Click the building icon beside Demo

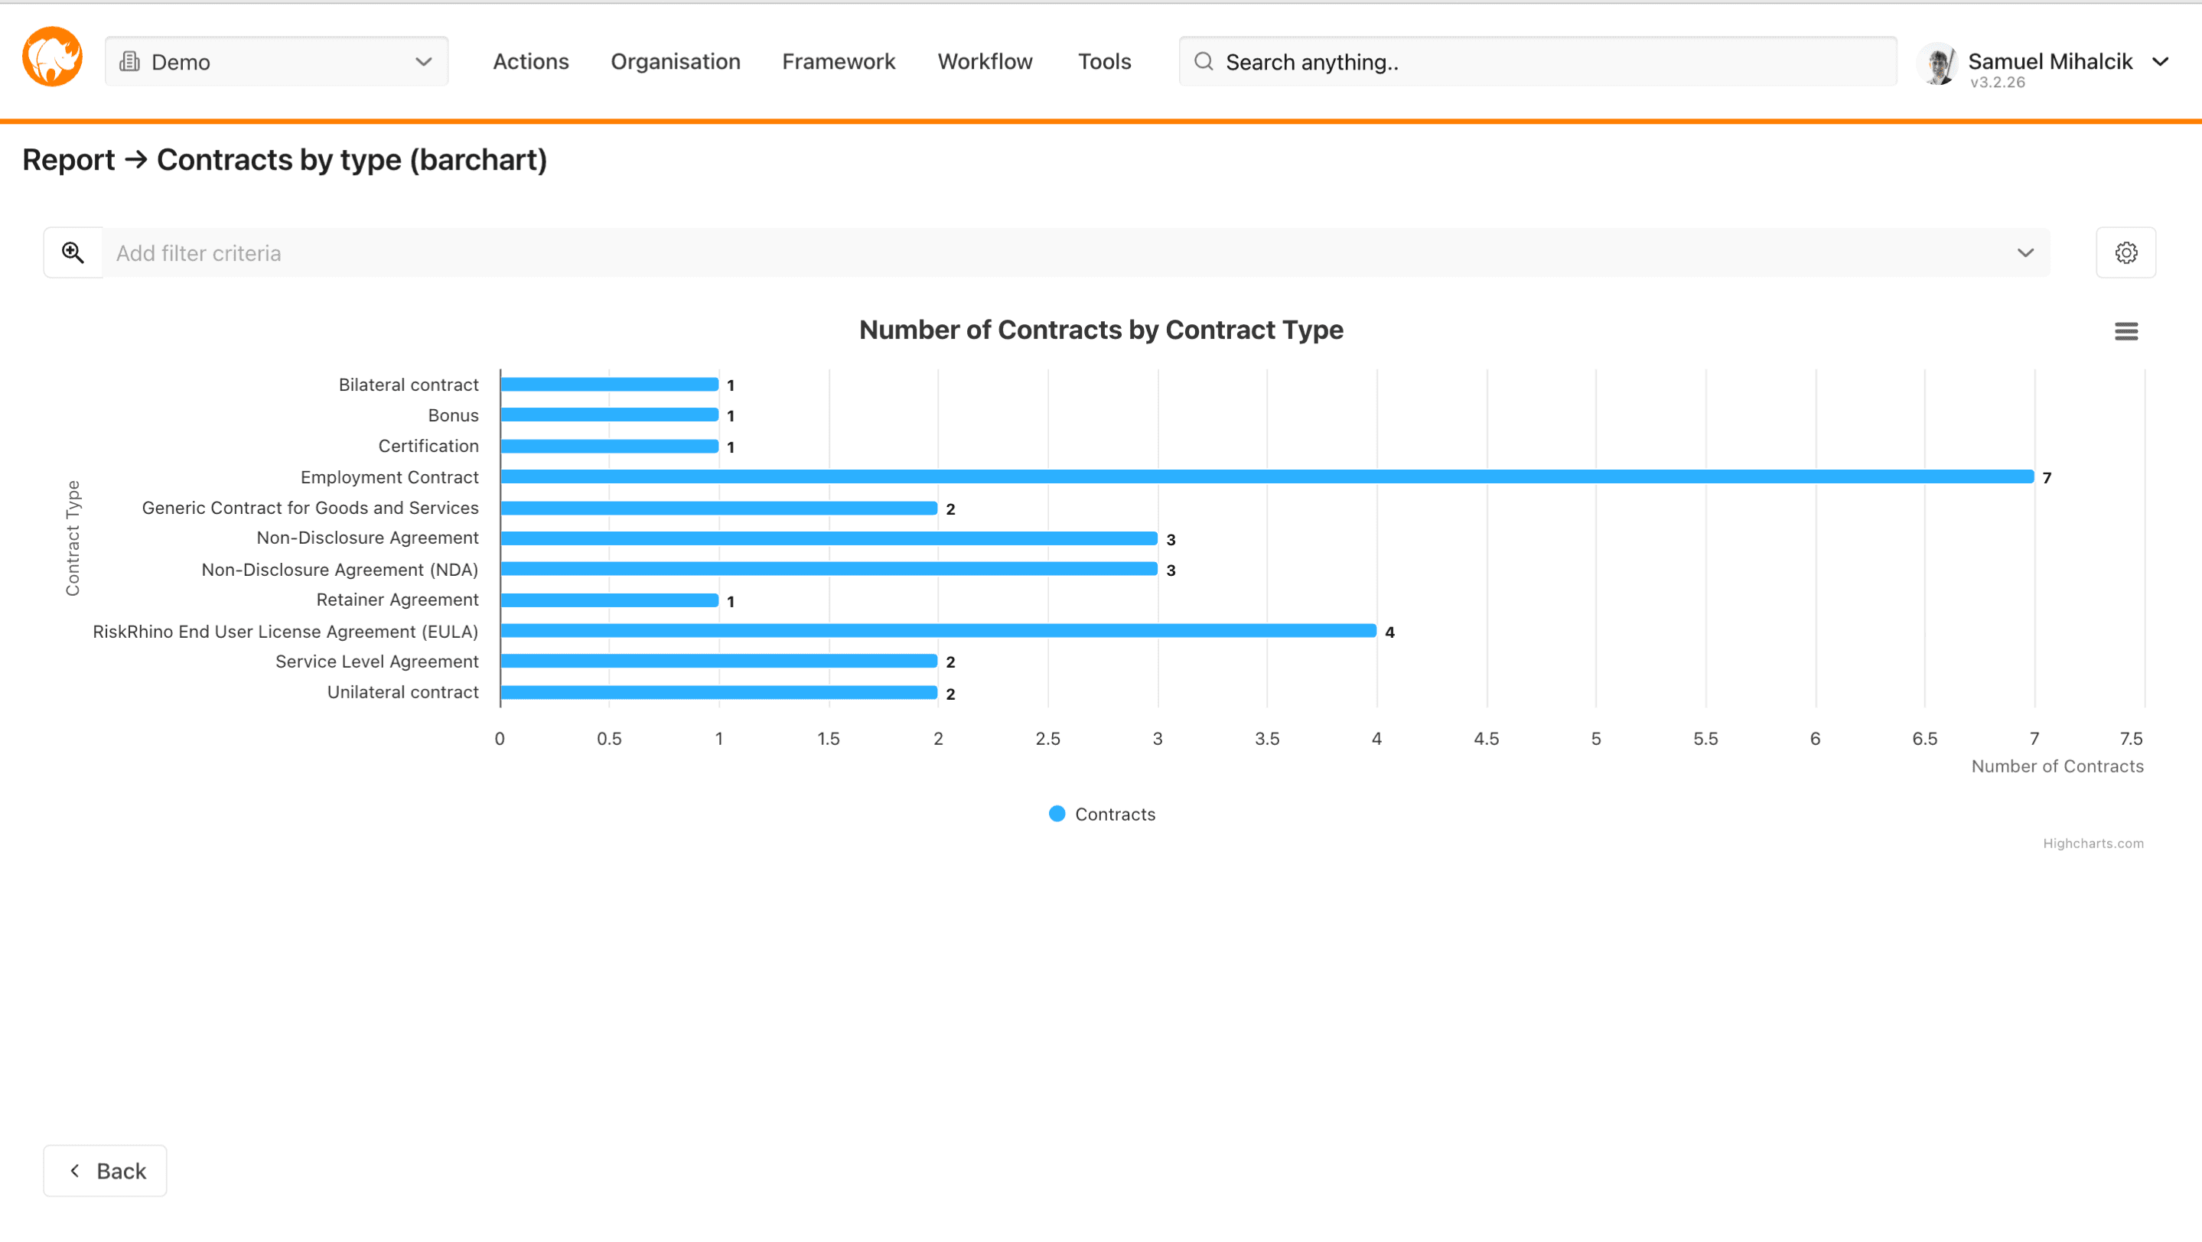(x=130, y=61)
